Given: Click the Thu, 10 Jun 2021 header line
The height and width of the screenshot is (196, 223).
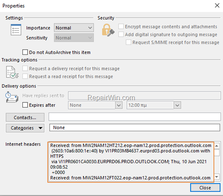Looking at the screenshot, I should (x=129, y=161).
